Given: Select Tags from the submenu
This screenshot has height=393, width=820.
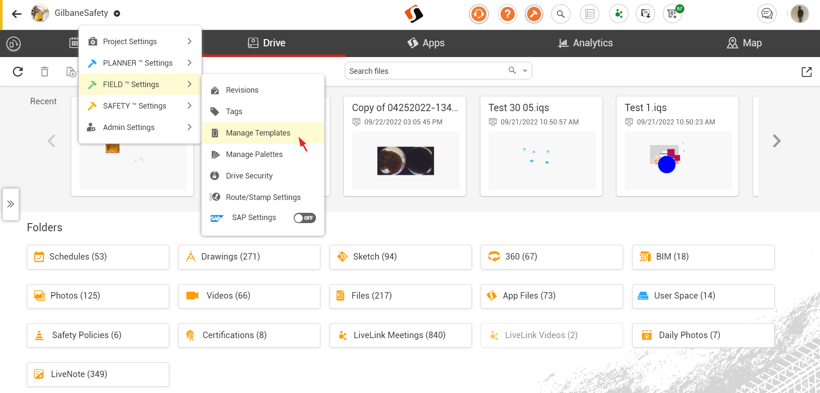Looking at the screenshot, I should [x=263, y=112].
